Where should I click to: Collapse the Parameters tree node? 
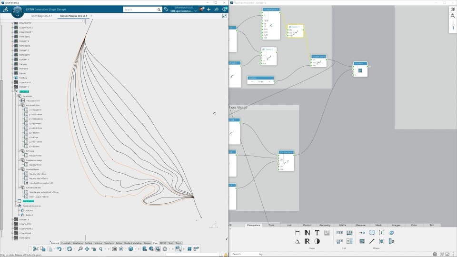pos(16,96)
